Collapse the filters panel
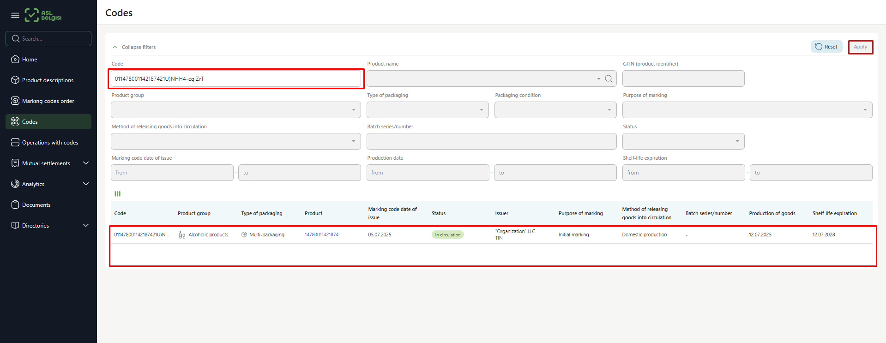The image size is (886, 343). 134,47
